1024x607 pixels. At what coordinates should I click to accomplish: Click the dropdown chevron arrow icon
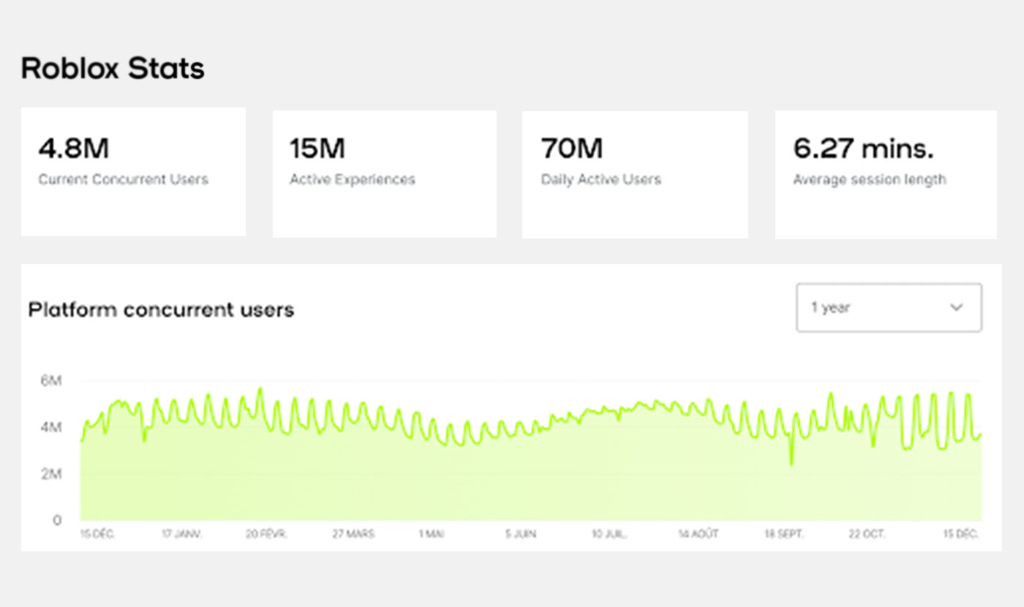[x=956, y=308]
